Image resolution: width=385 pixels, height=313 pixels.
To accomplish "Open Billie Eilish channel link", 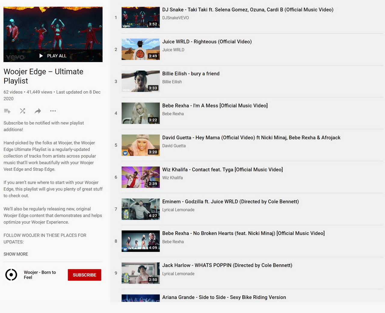I will tap(172, 82).
